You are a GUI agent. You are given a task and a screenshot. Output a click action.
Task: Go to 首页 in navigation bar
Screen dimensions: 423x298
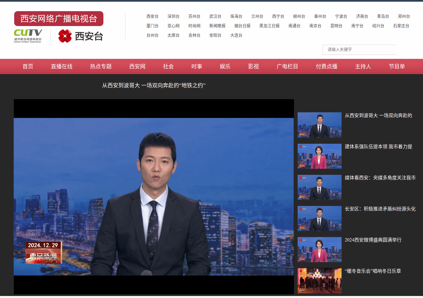pyautogui.click(x=28, y=67)
